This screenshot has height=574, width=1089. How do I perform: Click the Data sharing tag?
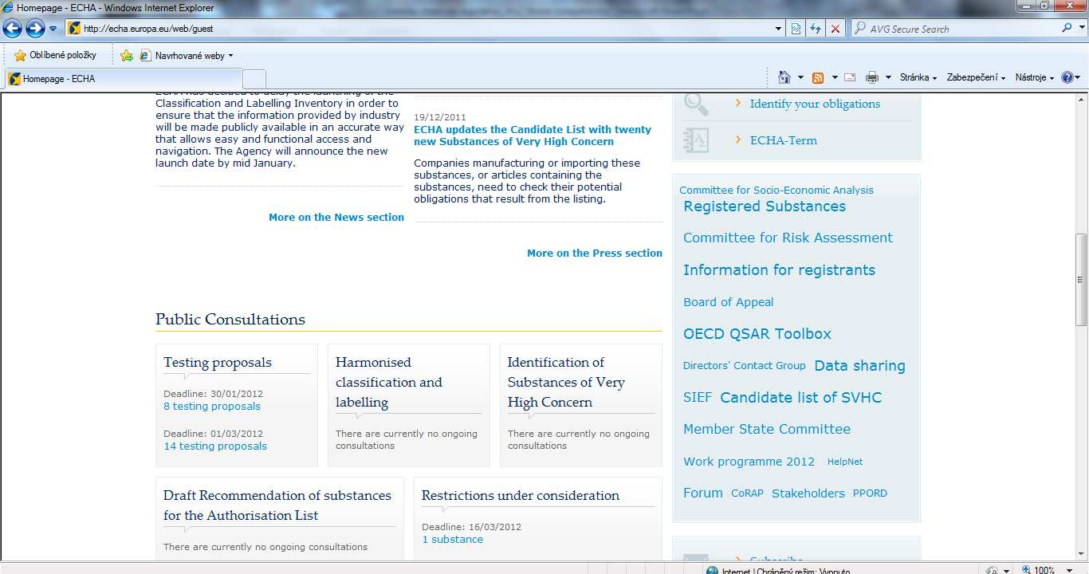tap(859, 366)
